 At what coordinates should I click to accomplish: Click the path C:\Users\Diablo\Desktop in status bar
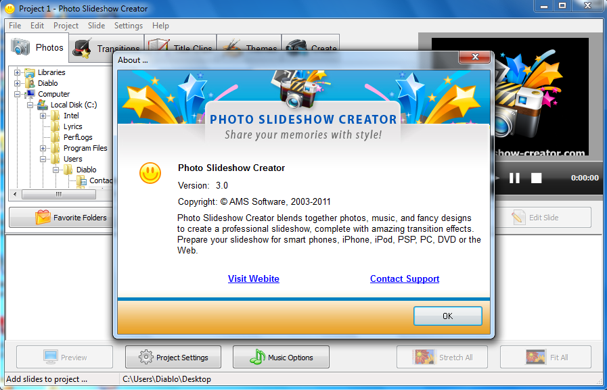(x=167, y=379)
